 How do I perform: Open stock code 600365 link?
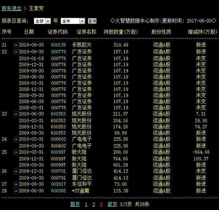pyautogui.click(x=58, y=191)
